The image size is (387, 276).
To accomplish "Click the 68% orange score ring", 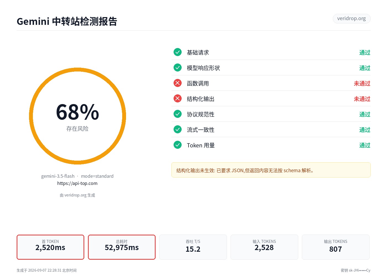I will point(77,116).
